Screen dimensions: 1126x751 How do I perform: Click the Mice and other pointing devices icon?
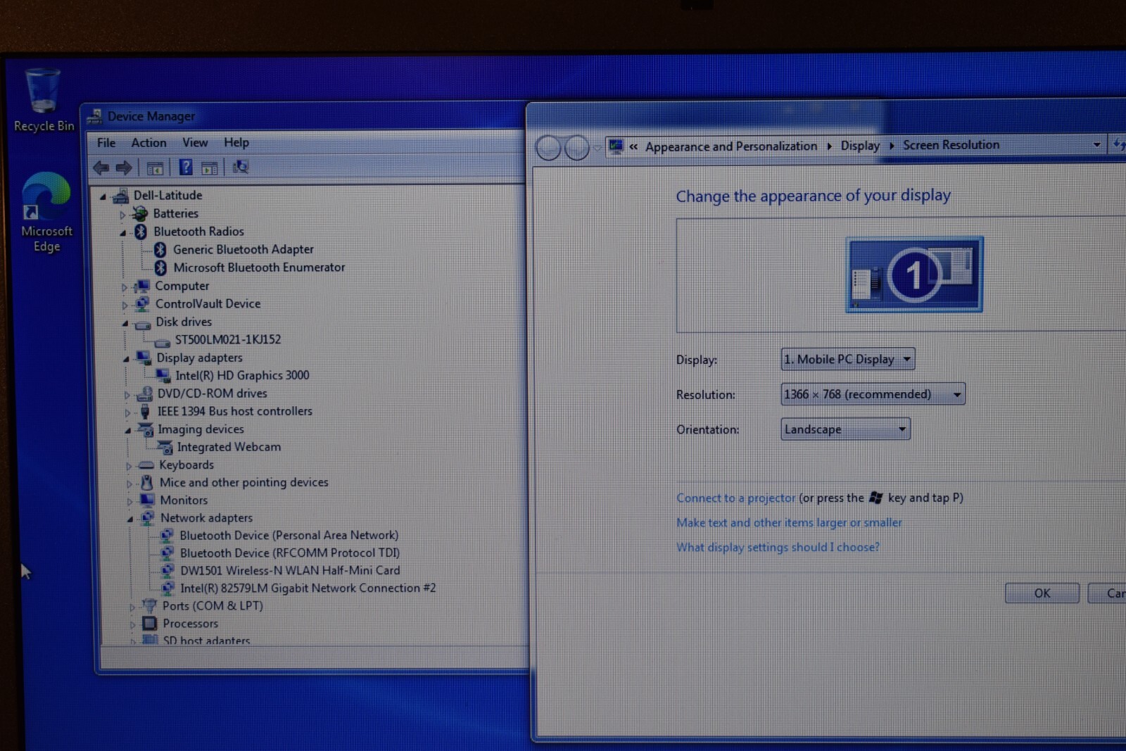coord(147,483)
